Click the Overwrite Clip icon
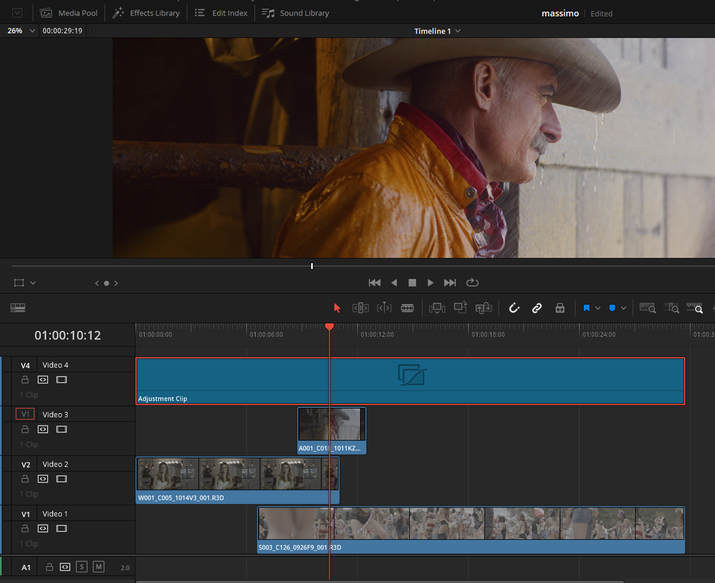Viewport: 715px width, 583px height. 460,308
